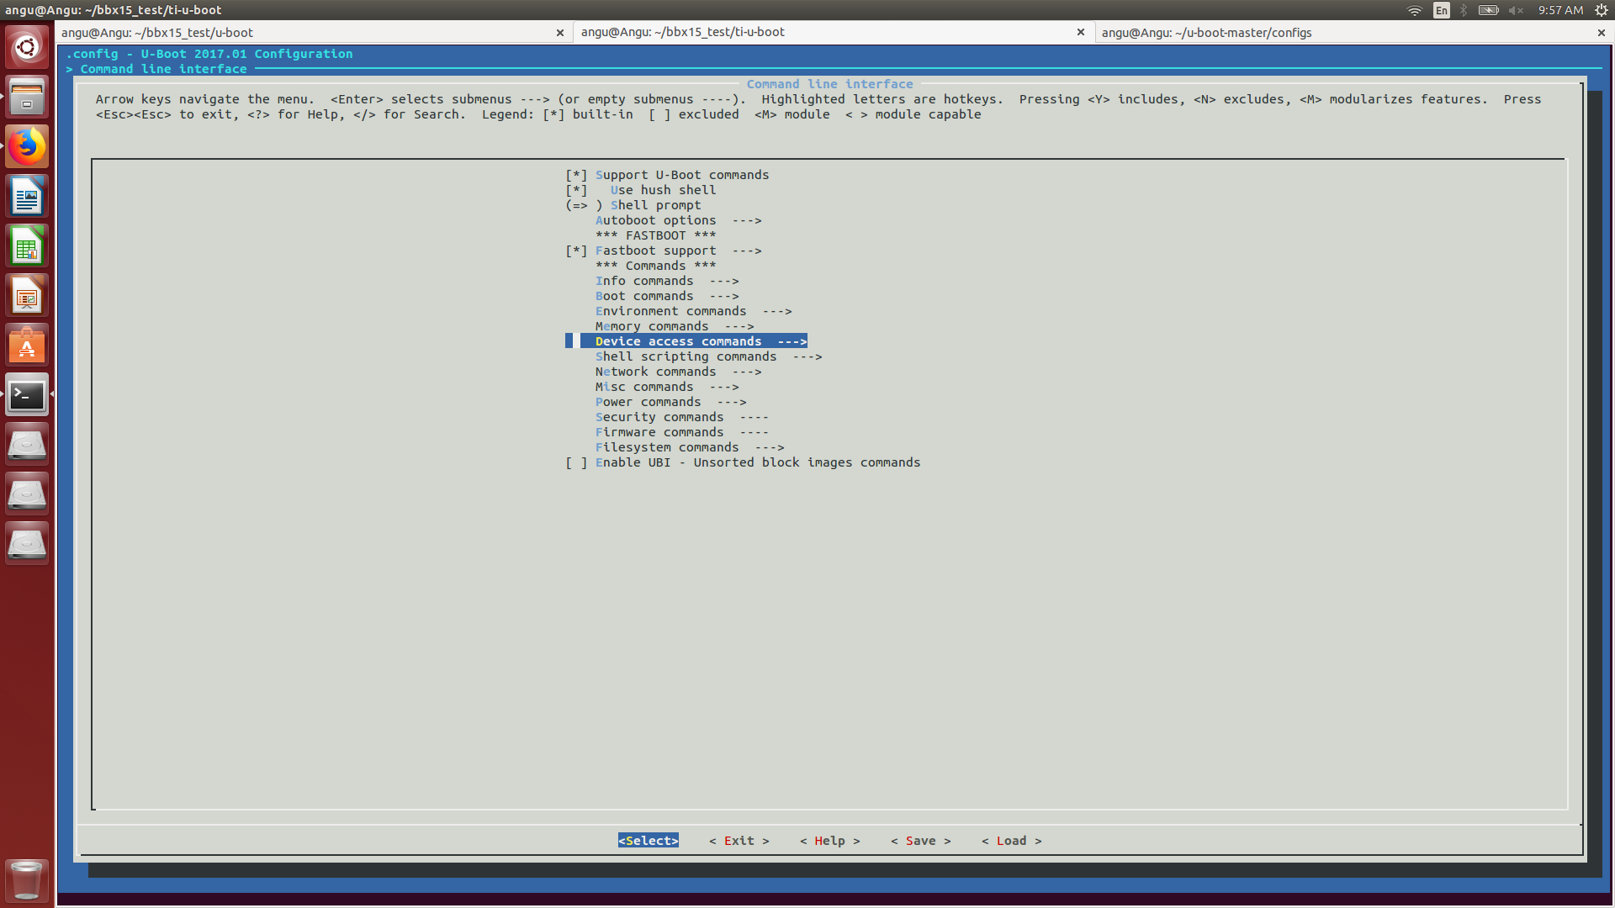Open empty Security commands submenu

tap(682, 417)
